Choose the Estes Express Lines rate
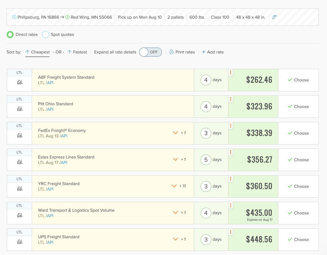Screen dimensions: 327x255 tap(298, 160)
